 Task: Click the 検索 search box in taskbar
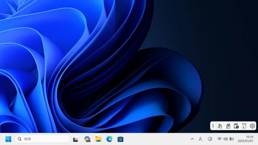[x=43, y=139]
